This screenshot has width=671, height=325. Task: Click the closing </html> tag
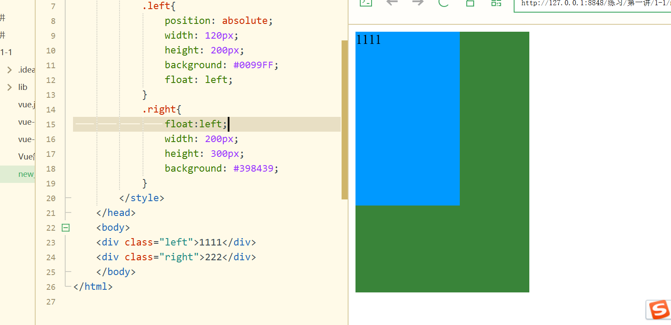point(93,287)
